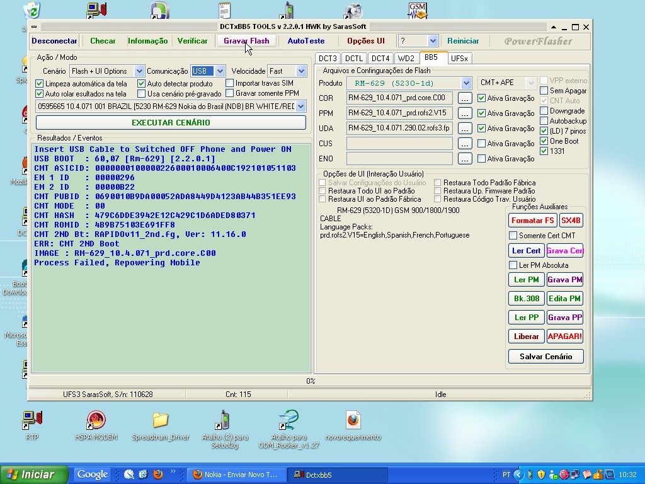
Task: Check Ativa Gravação for CUS
Action: pyautogui.click(x=482, y=143)
